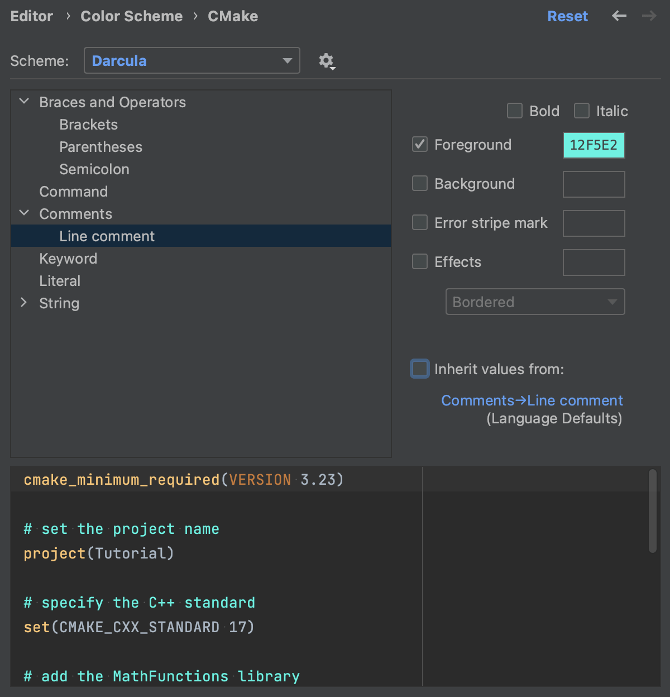This screenshot has height=697, width=670.
Task: Collapse the Comments tree group
Action: point(24,213)
